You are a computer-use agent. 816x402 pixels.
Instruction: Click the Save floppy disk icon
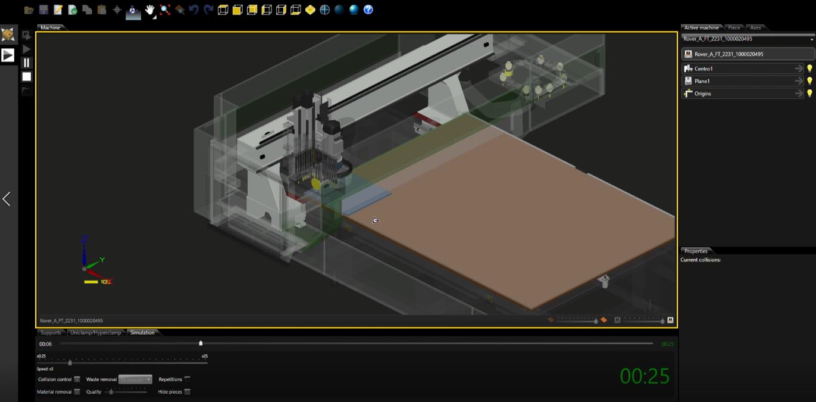coord(43,10)
